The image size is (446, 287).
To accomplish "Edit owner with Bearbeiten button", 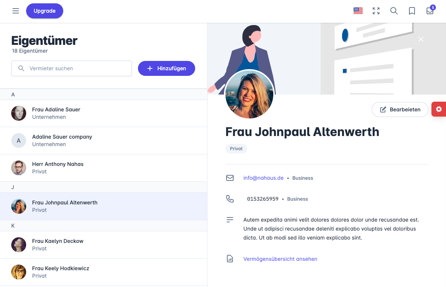I will tap(400, 109).
